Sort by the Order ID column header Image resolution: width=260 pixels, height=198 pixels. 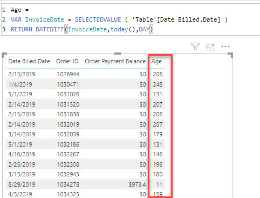tap(67, 61)
